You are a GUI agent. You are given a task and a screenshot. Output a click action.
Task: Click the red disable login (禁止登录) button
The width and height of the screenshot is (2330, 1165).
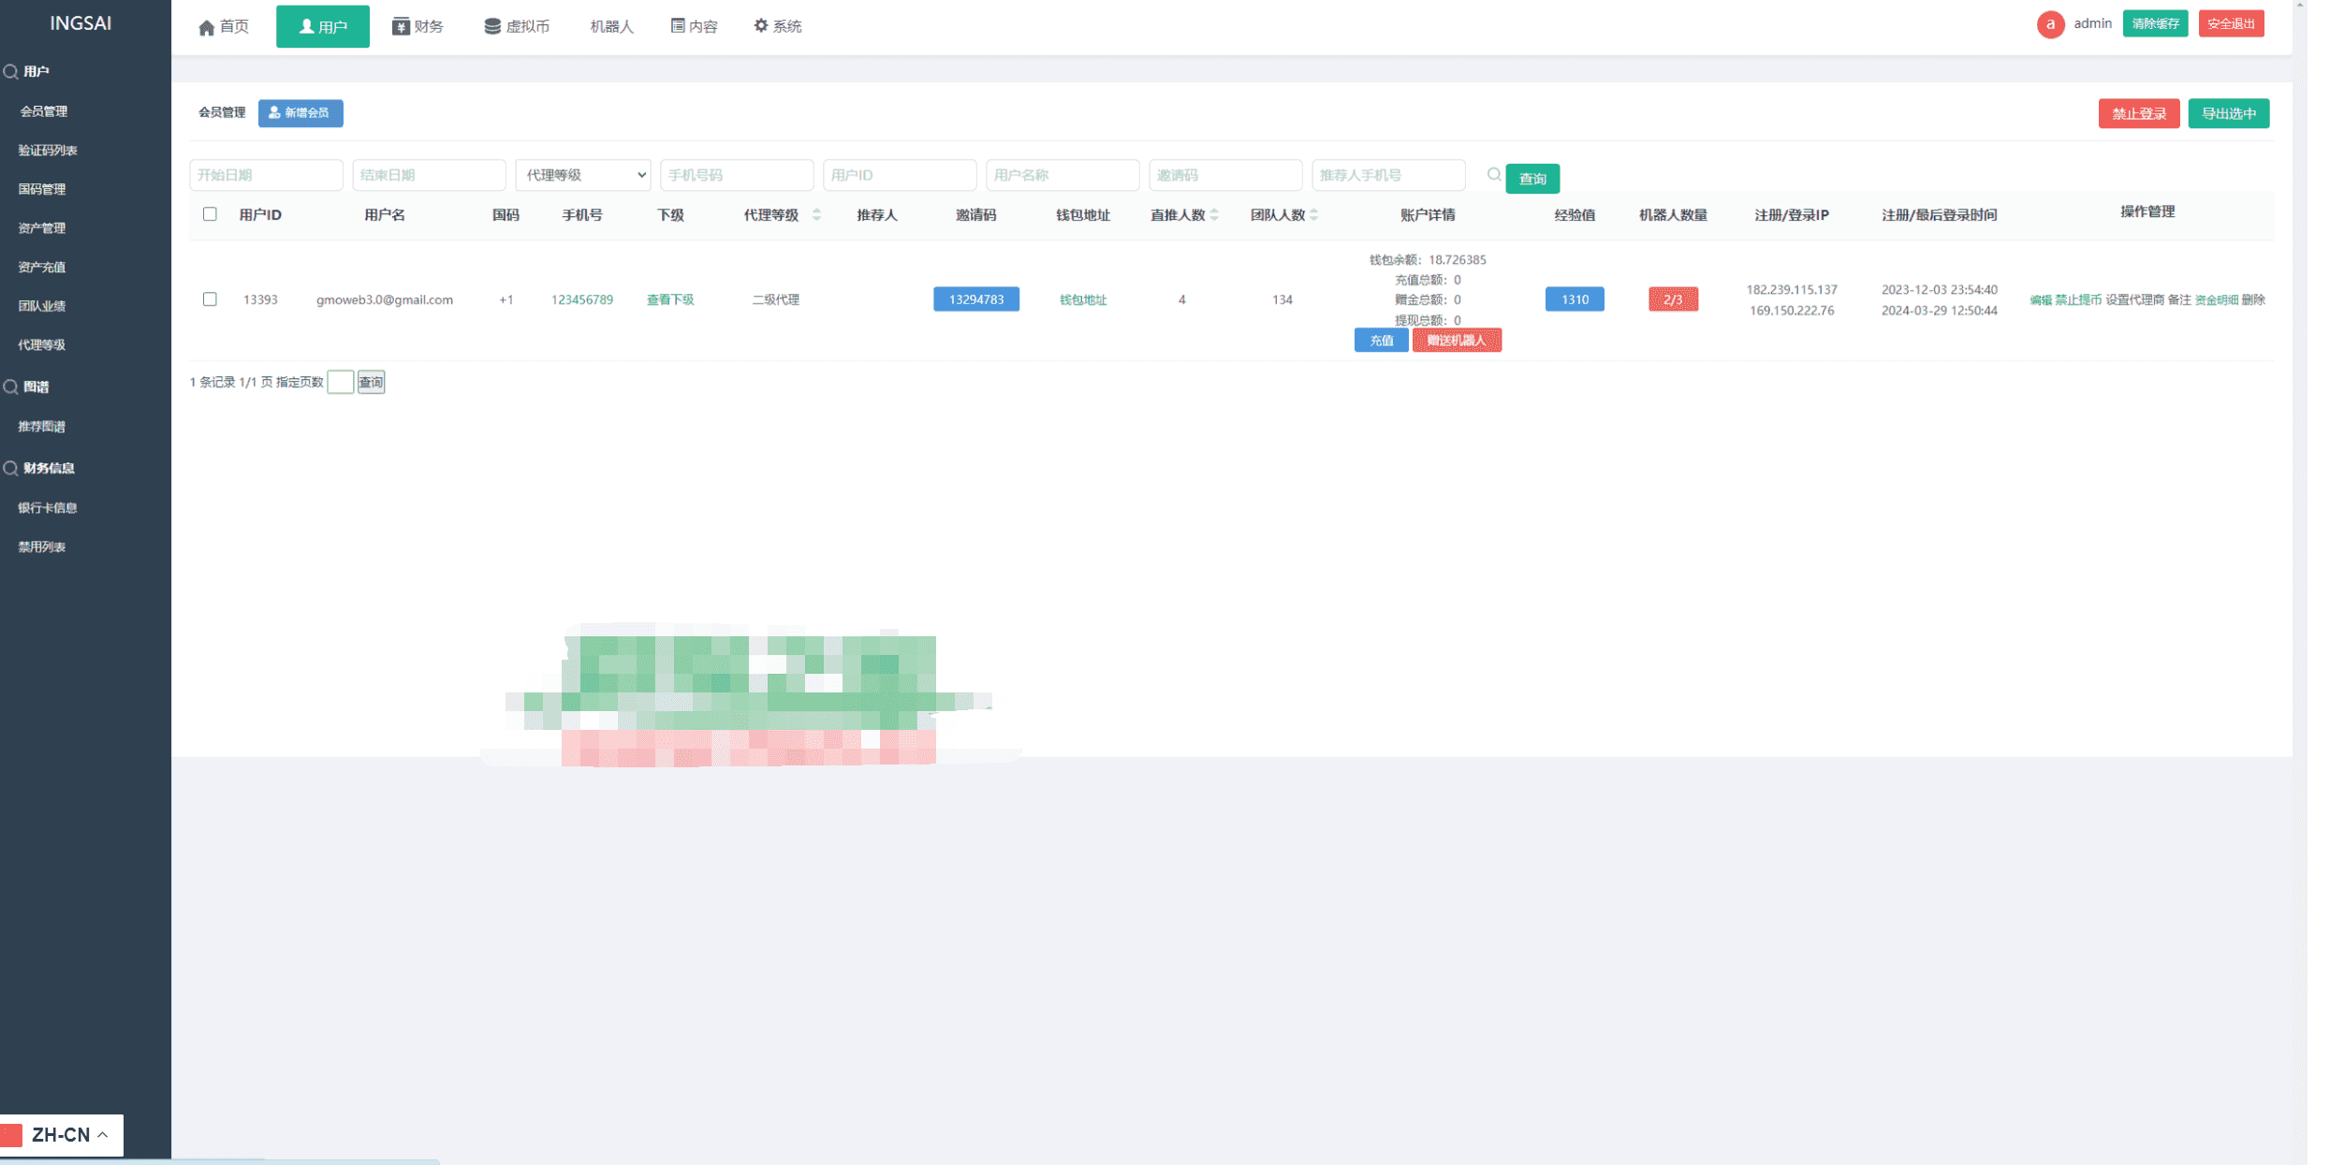tap(2138, 113)
